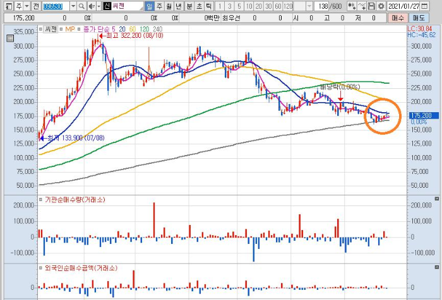Image resolution: width=442 pixels, height=300 pixels.
Task: Switch to daily 일 chart period
Action: (x=149, y=6)
